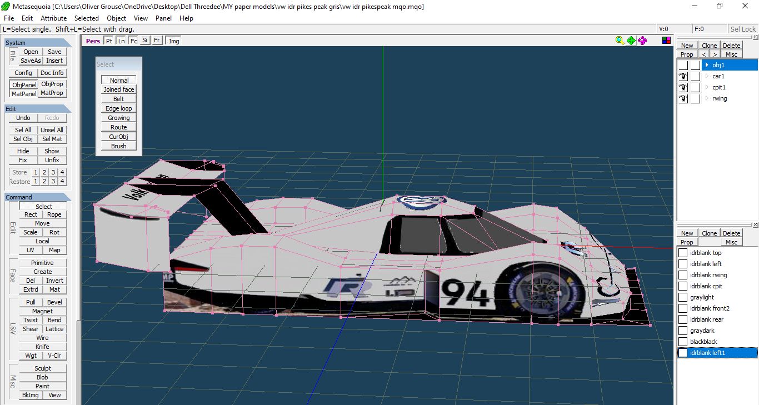Click the Metasequoia leaf icon in title bar
This screenshot has height=405, width=759.
point(6,6)
